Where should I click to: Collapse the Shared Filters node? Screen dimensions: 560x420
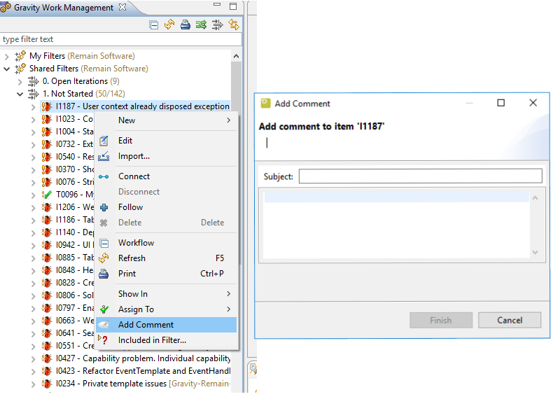[6, 69]
